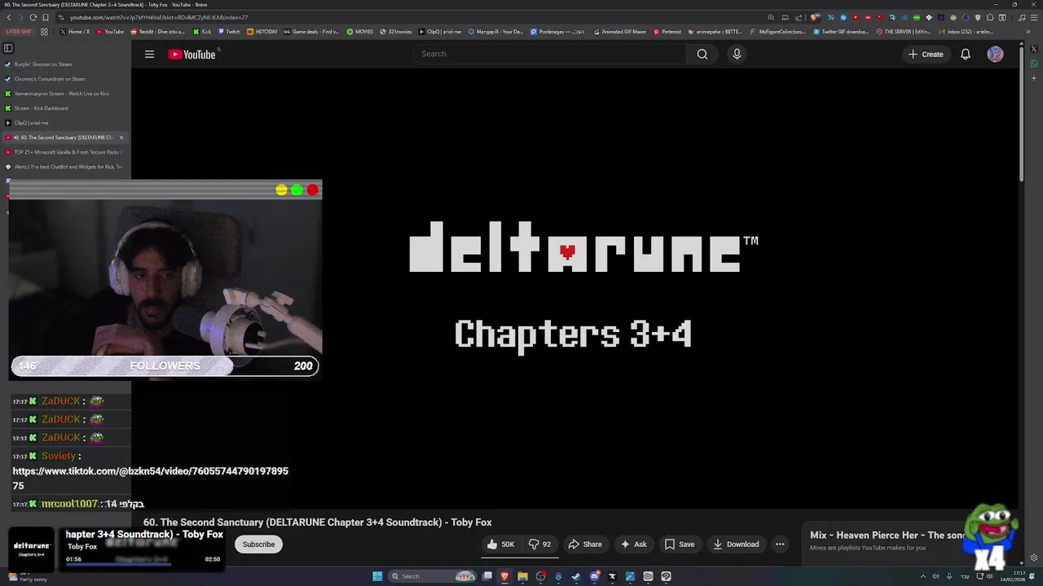Viewport: 1043px width, 586px height.
Task: Open Kick bookmark
Action: pos(202,32)
